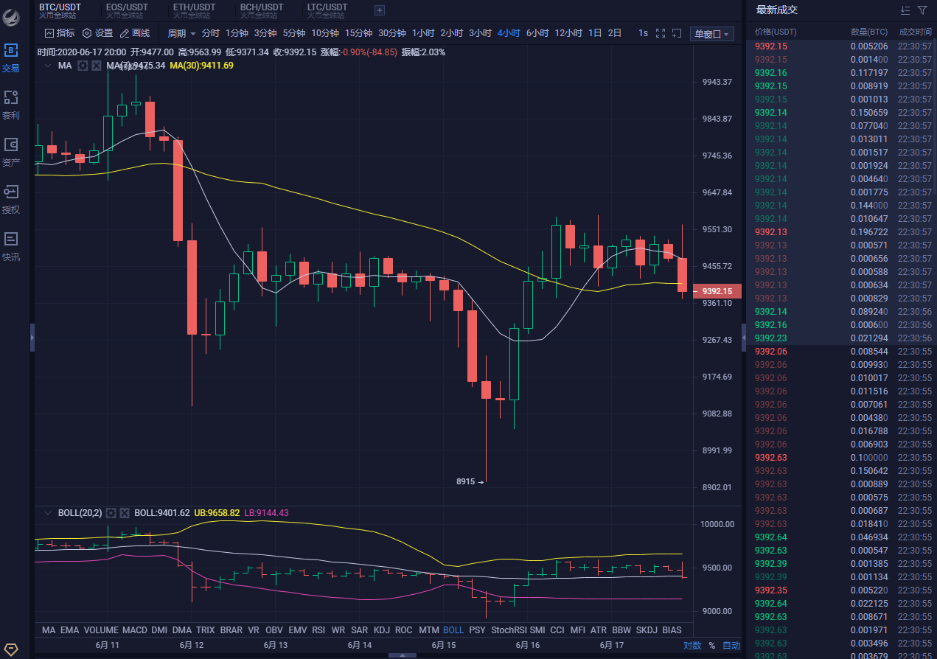Click the fullscreen chart icon
937x659 pixels.
(661, 33)
